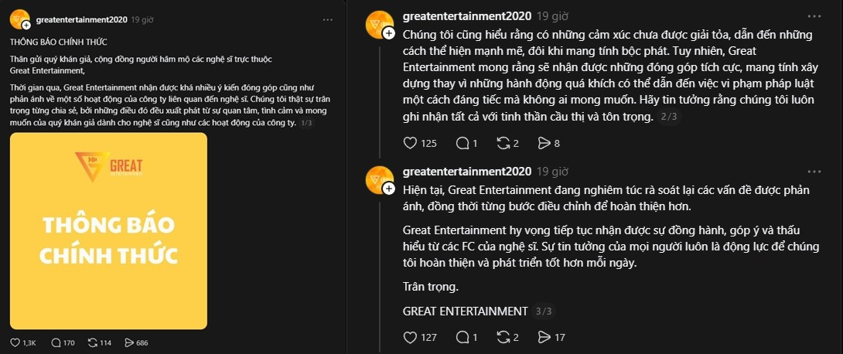
Task: Click the "19 giờ" timestamp on the left post
Action: pos(142,19)
